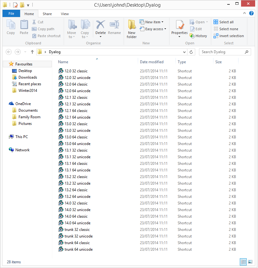Open file History

click(198, 36)
